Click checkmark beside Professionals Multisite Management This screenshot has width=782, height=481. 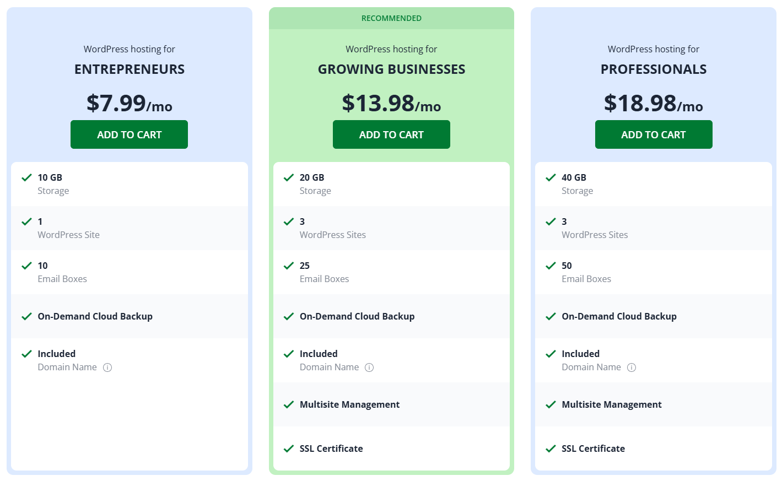point(551,404)
